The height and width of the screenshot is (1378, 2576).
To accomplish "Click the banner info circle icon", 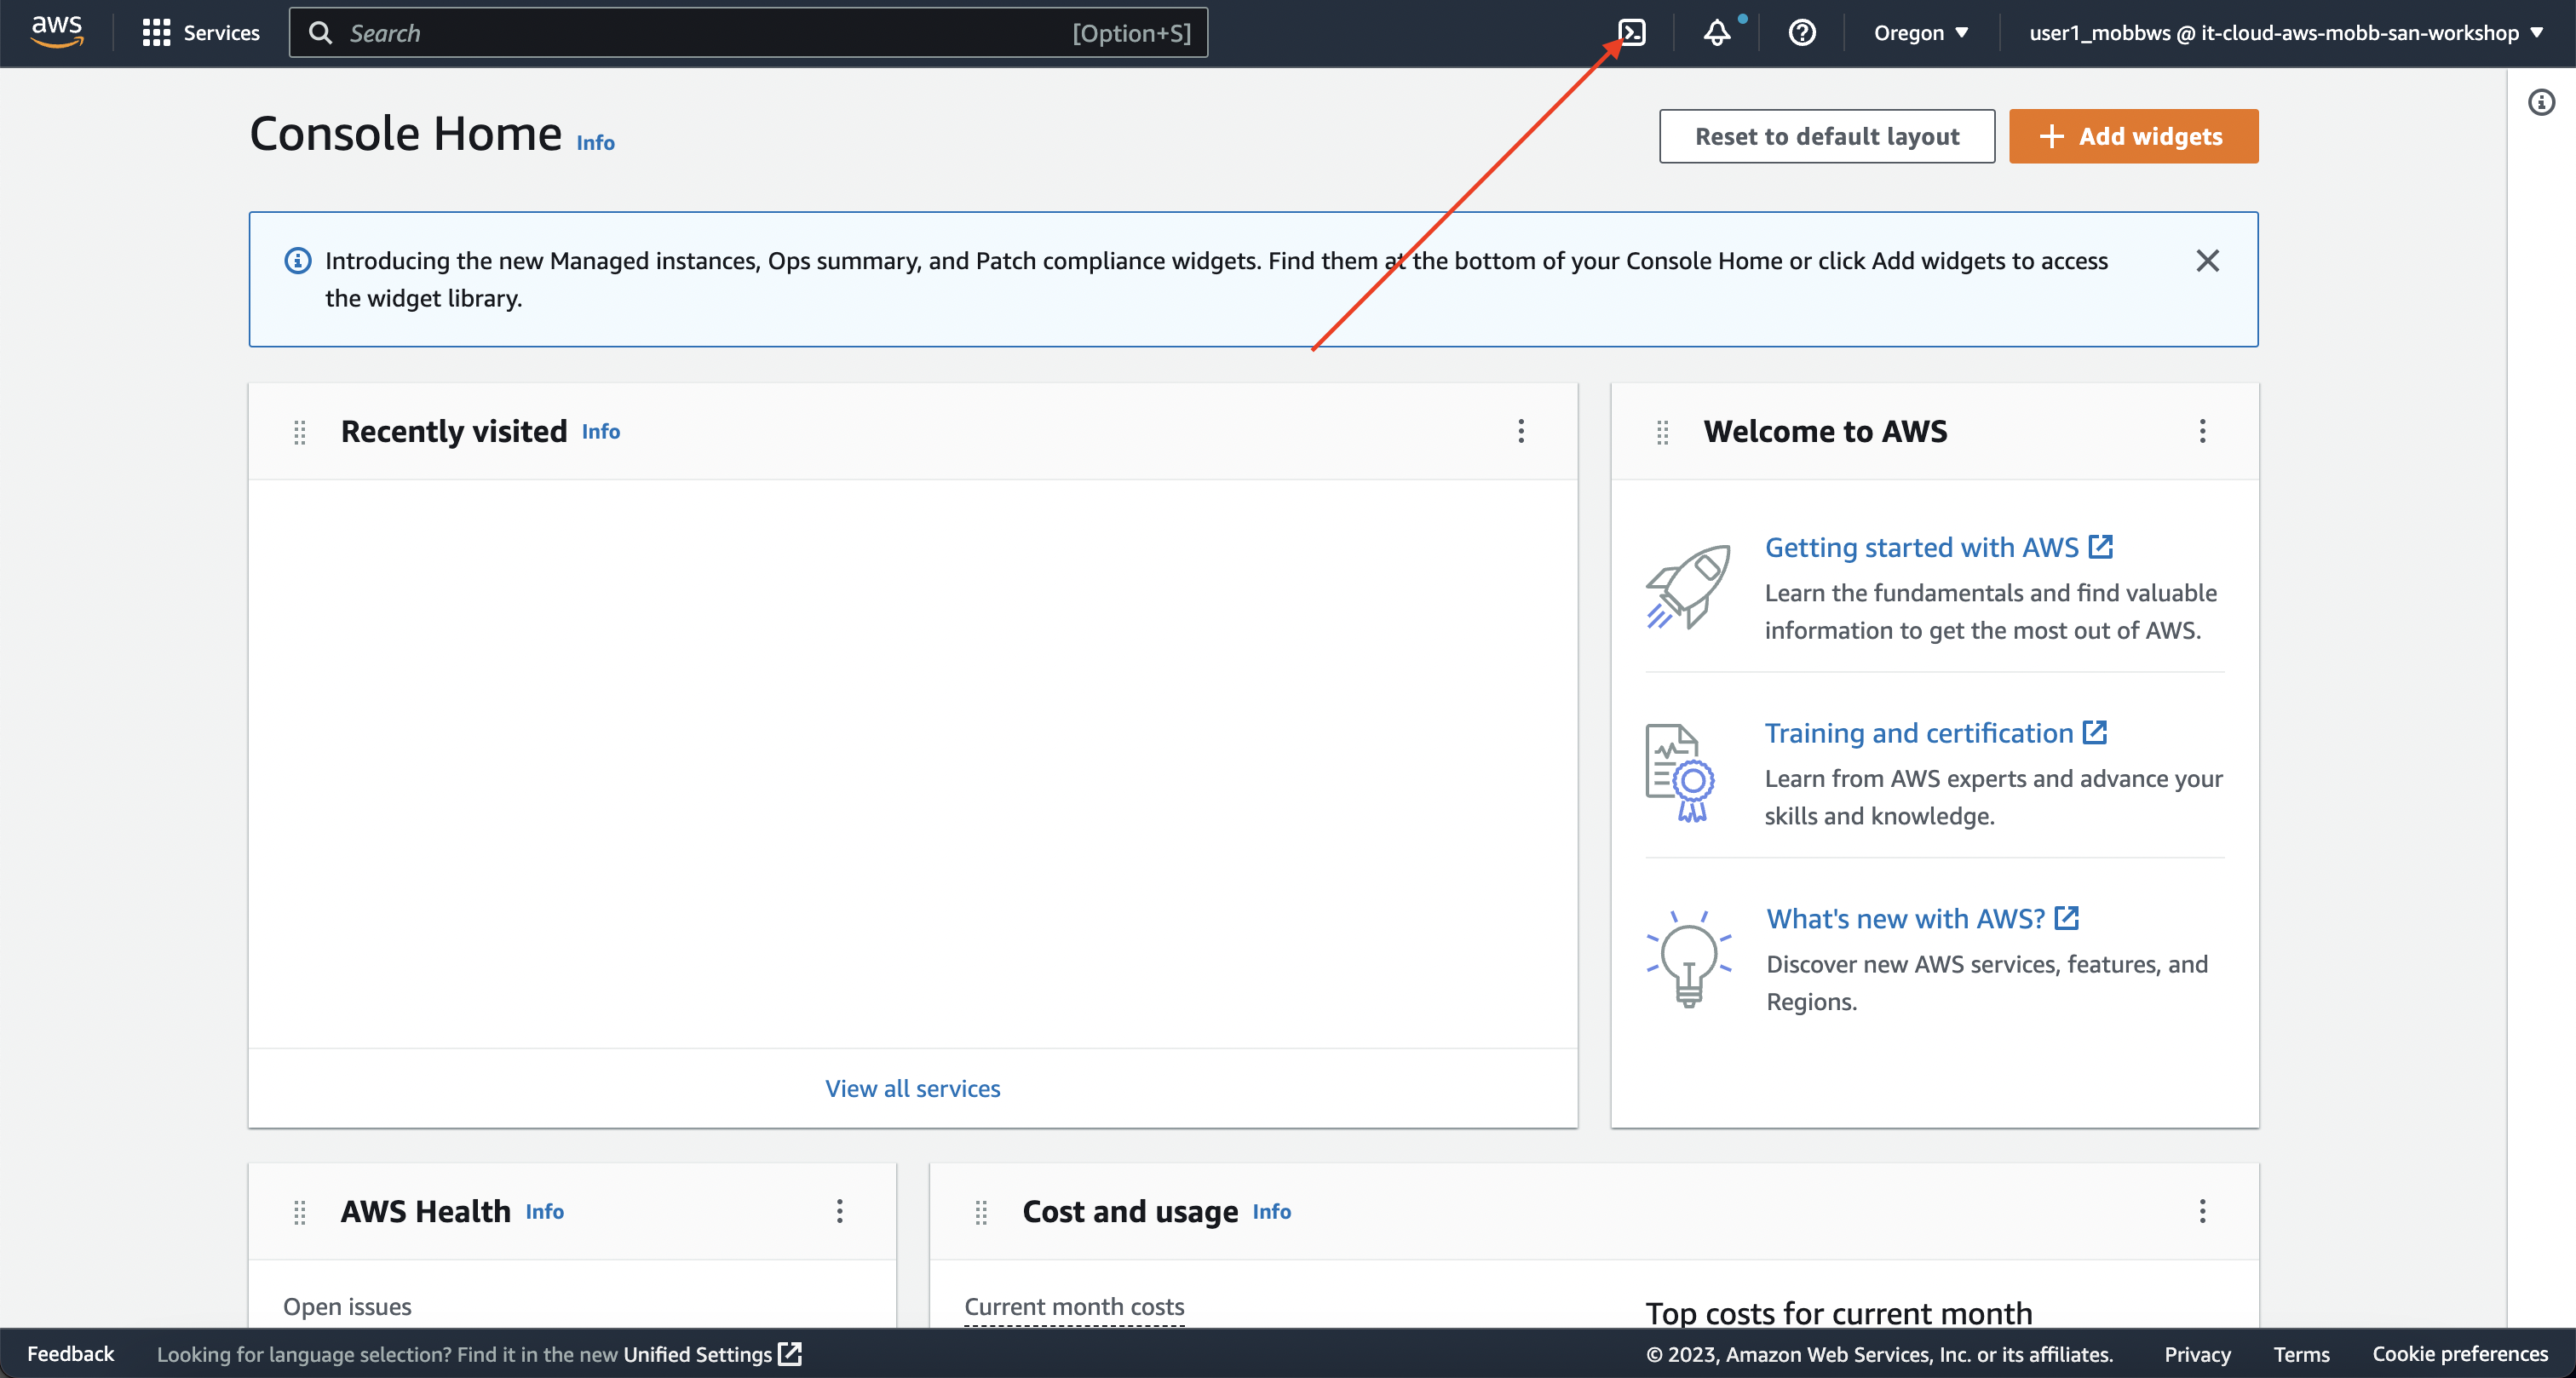I will tap(298, 261).
